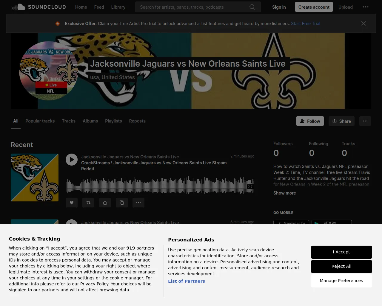Switch to the Tracks tab
Screen dimensions: 382x306
coord(69,121)
